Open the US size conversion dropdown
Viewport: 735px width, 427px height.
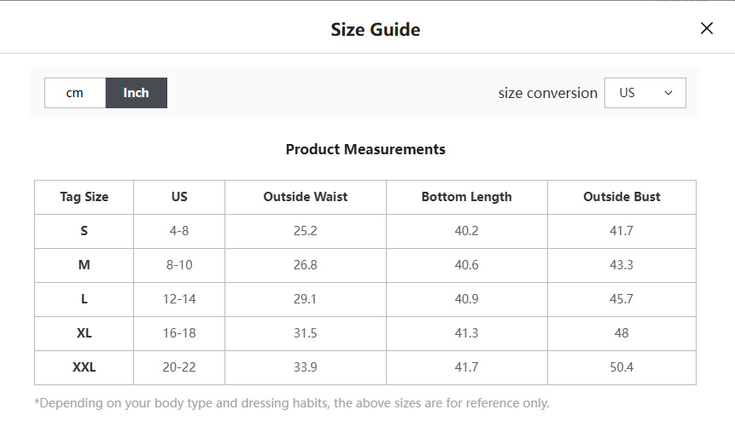coord(645,93)
